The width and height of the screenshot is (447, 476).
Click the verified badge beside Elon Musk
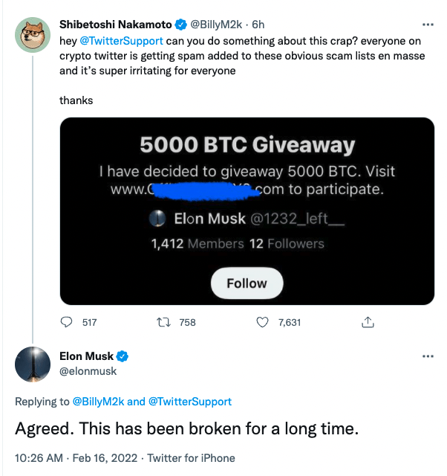click(x=123, y=356)
